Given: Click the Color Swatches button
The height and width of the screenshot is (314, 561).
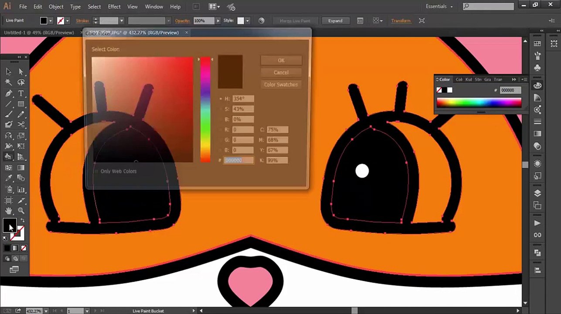Looking at the screenshot, I should (x=281, y=85).
